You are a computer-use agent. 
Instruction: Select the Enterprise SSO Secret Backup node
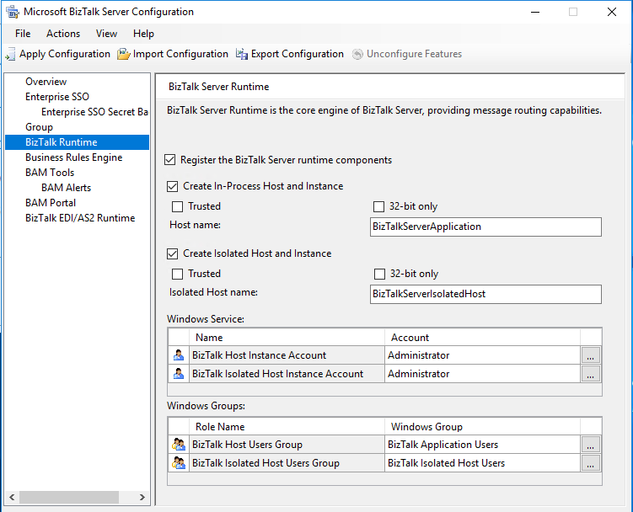[94, 112]
